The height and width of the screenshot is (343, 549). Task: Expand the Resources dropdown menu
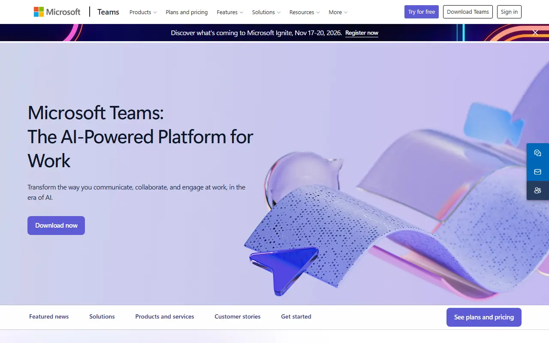coord(305,12)
